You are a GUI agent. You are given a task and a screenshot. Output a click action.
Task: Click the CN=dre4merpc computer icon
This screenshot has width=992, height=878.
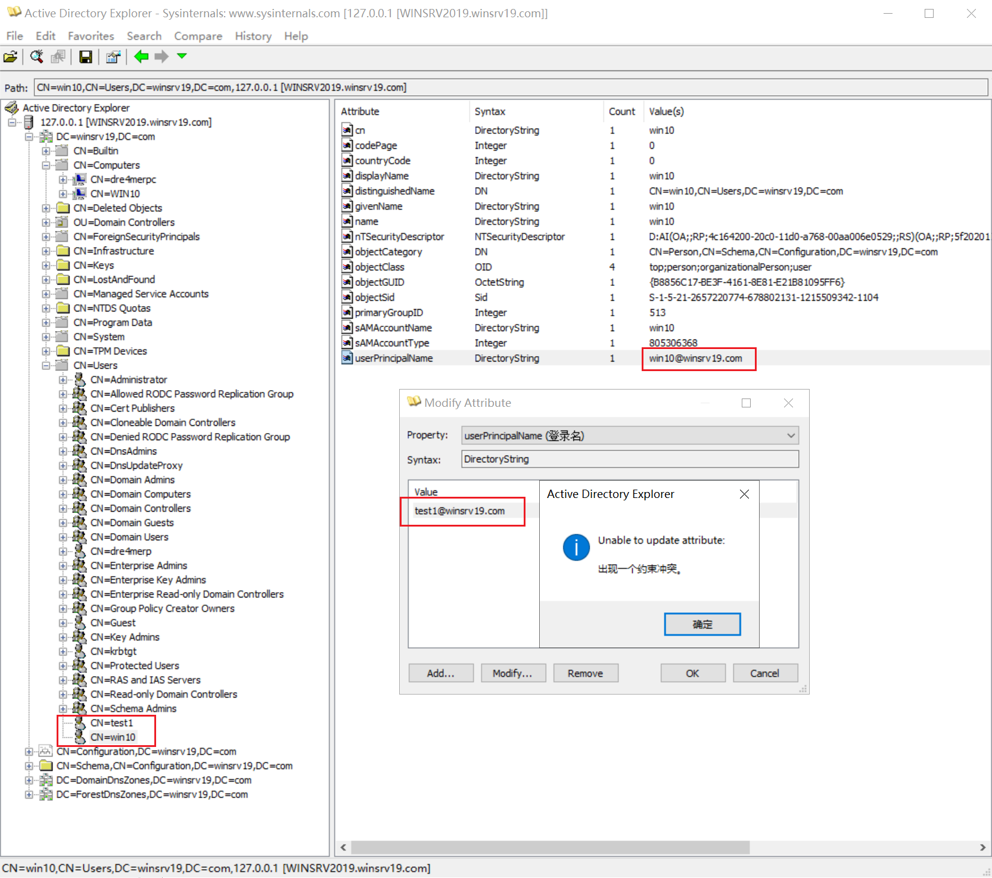tap(80, 179)
